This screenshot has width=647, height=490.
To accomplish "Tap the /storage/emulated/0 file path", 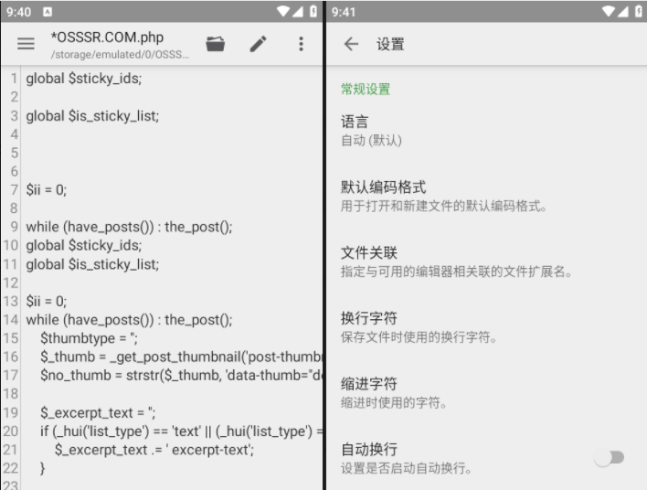I will pos(120,55).
